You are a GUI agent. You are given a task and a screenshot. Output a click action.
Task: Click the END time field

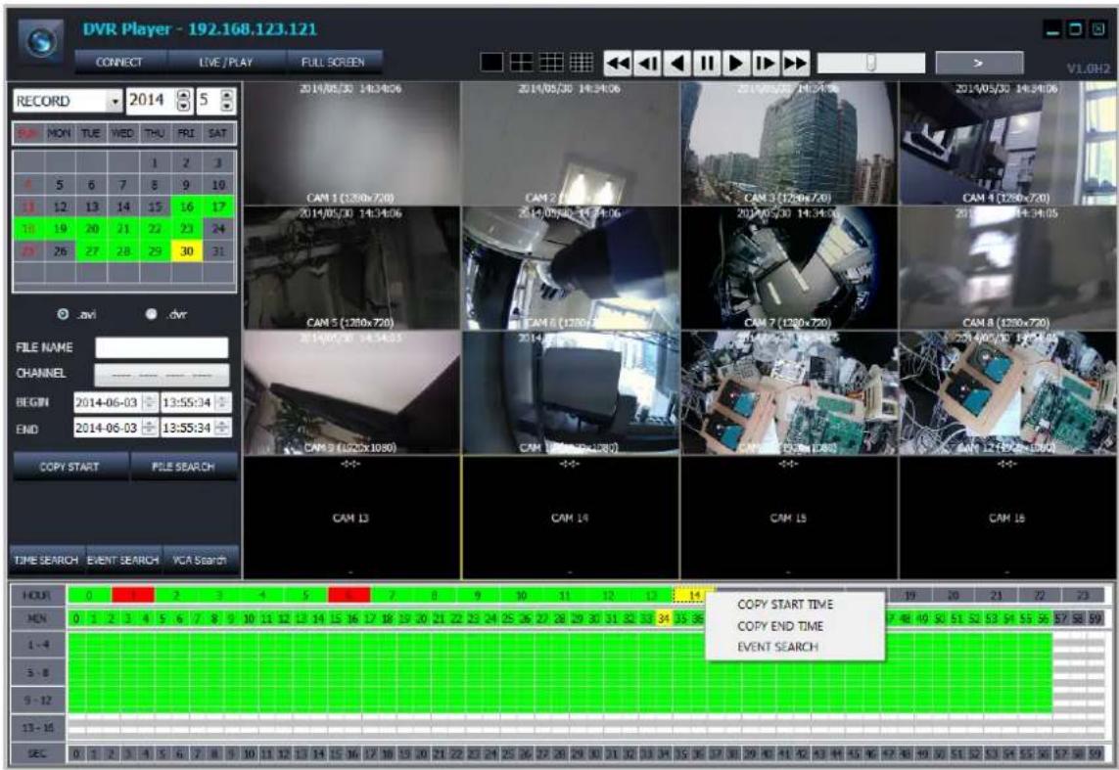point(188,428)
